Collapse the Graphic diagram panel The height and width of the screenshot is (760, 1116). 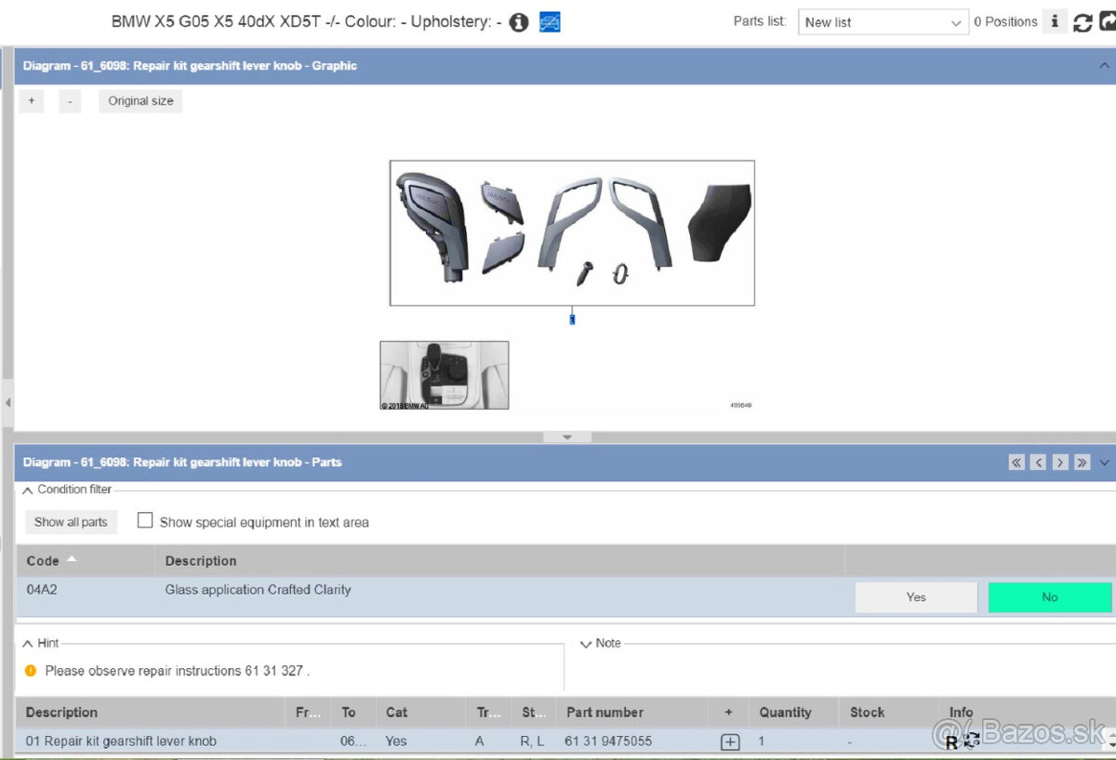[1104, 66]
